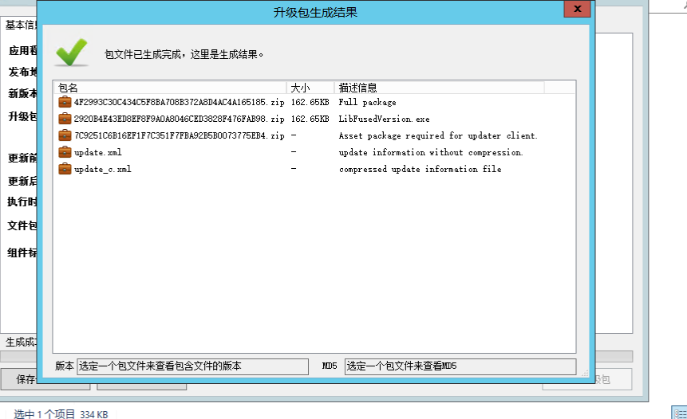Click the briefcase icon next to update_c.xml
Viewport: 687px width, 419px height.
click(65, 168)
